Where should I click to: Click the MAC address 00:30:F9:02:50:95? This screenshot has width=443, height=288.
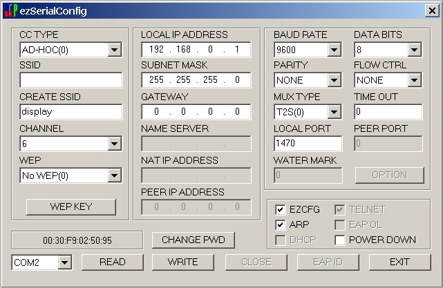77,240
